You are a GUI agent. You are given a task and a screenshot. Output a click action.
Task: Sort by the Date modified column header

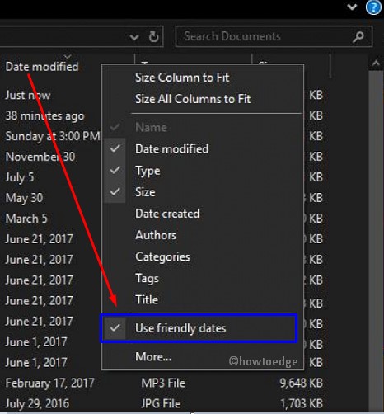(42, 67)
